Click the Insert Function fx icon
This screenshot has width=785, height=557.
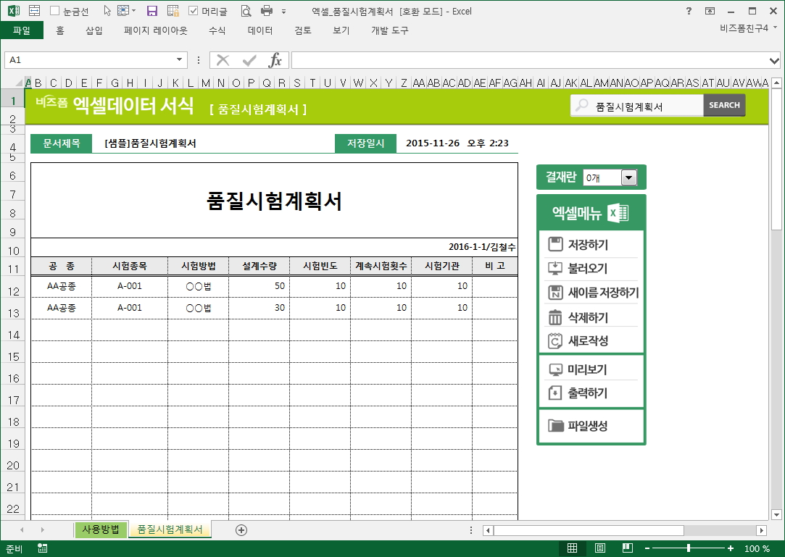pyautogui.click(x=275, y=60)
